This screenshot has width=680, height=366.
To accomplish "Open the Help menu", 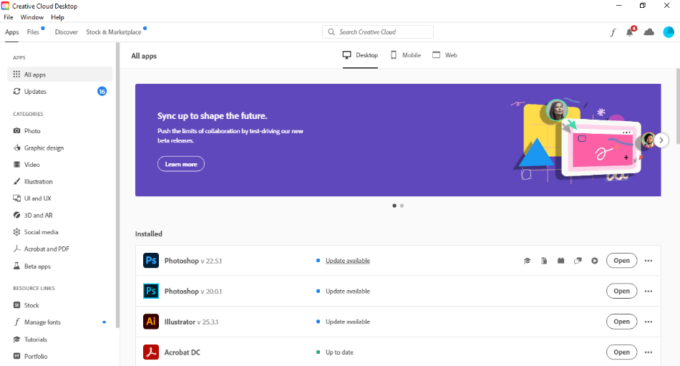I will click(57, 17).
